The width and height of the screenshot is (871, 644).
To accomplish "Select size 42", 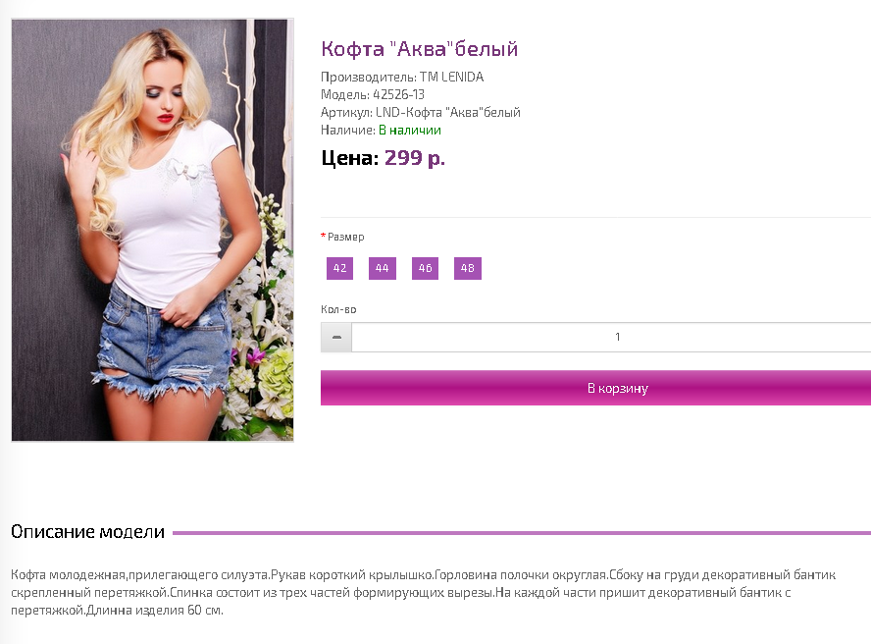I will (x=339, y=268).
